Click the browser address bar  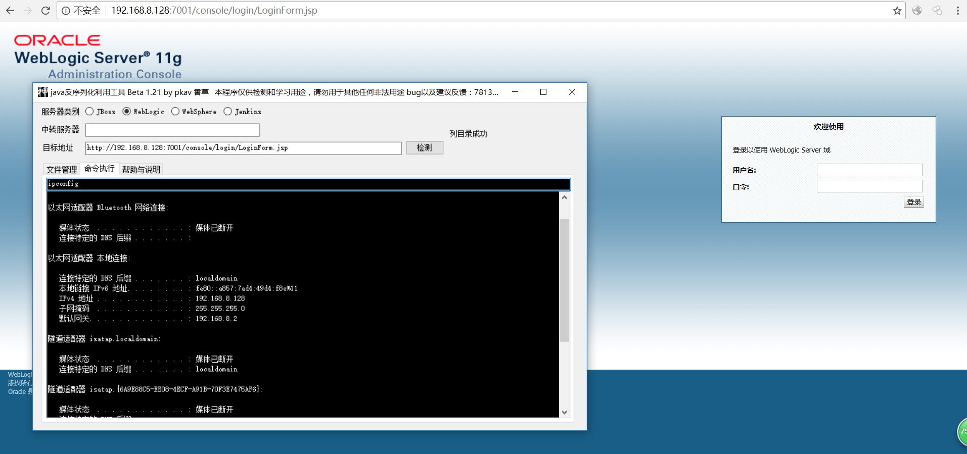coord(480,11)
